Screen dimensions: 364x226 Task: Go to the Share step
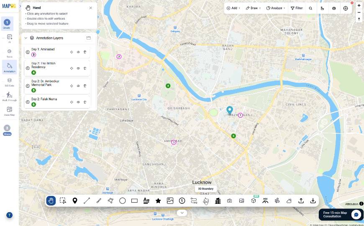(7, 130)
